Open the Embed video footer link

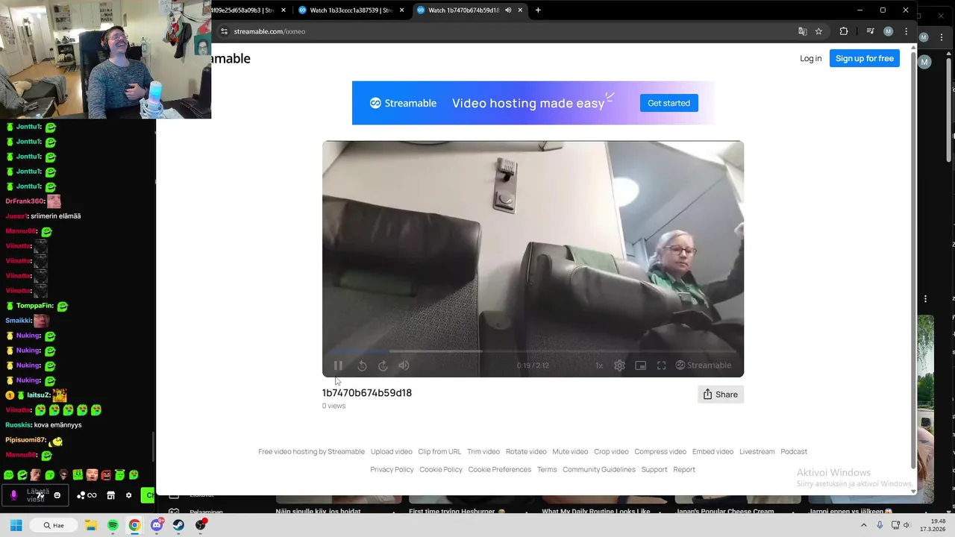713,451
